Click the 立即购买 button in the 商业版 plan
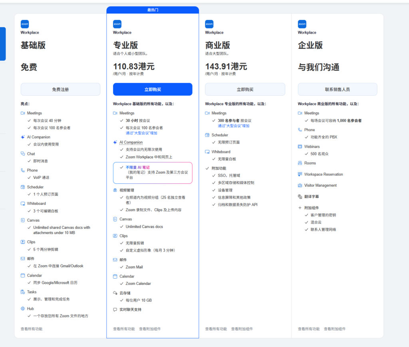 tap(245, 89)
